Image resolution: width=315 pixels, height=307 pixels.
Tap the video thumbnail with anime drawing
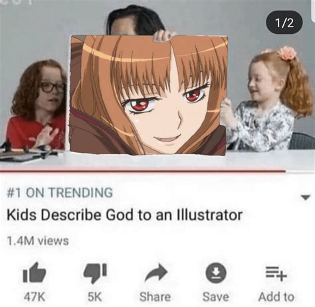(x=157, y=85)
